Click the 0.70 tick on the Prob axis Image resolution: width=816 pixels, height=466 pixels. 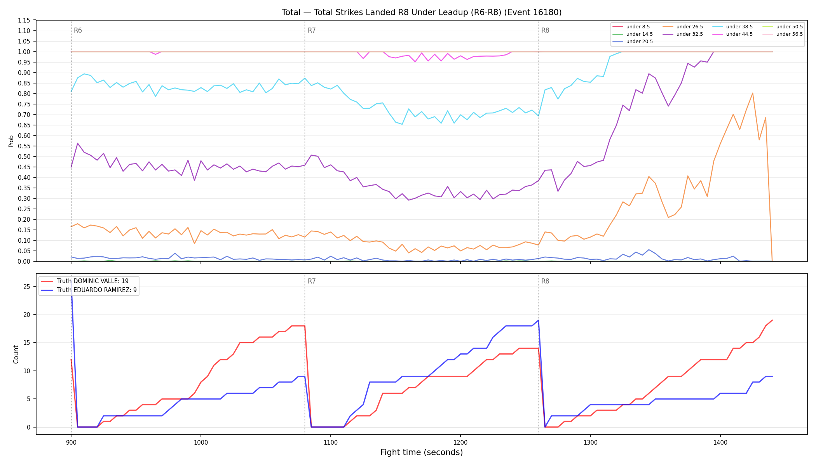[24, 115]
